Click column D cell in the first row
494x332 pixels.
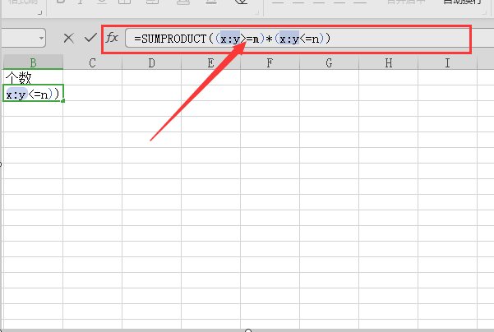click(151, 78)
